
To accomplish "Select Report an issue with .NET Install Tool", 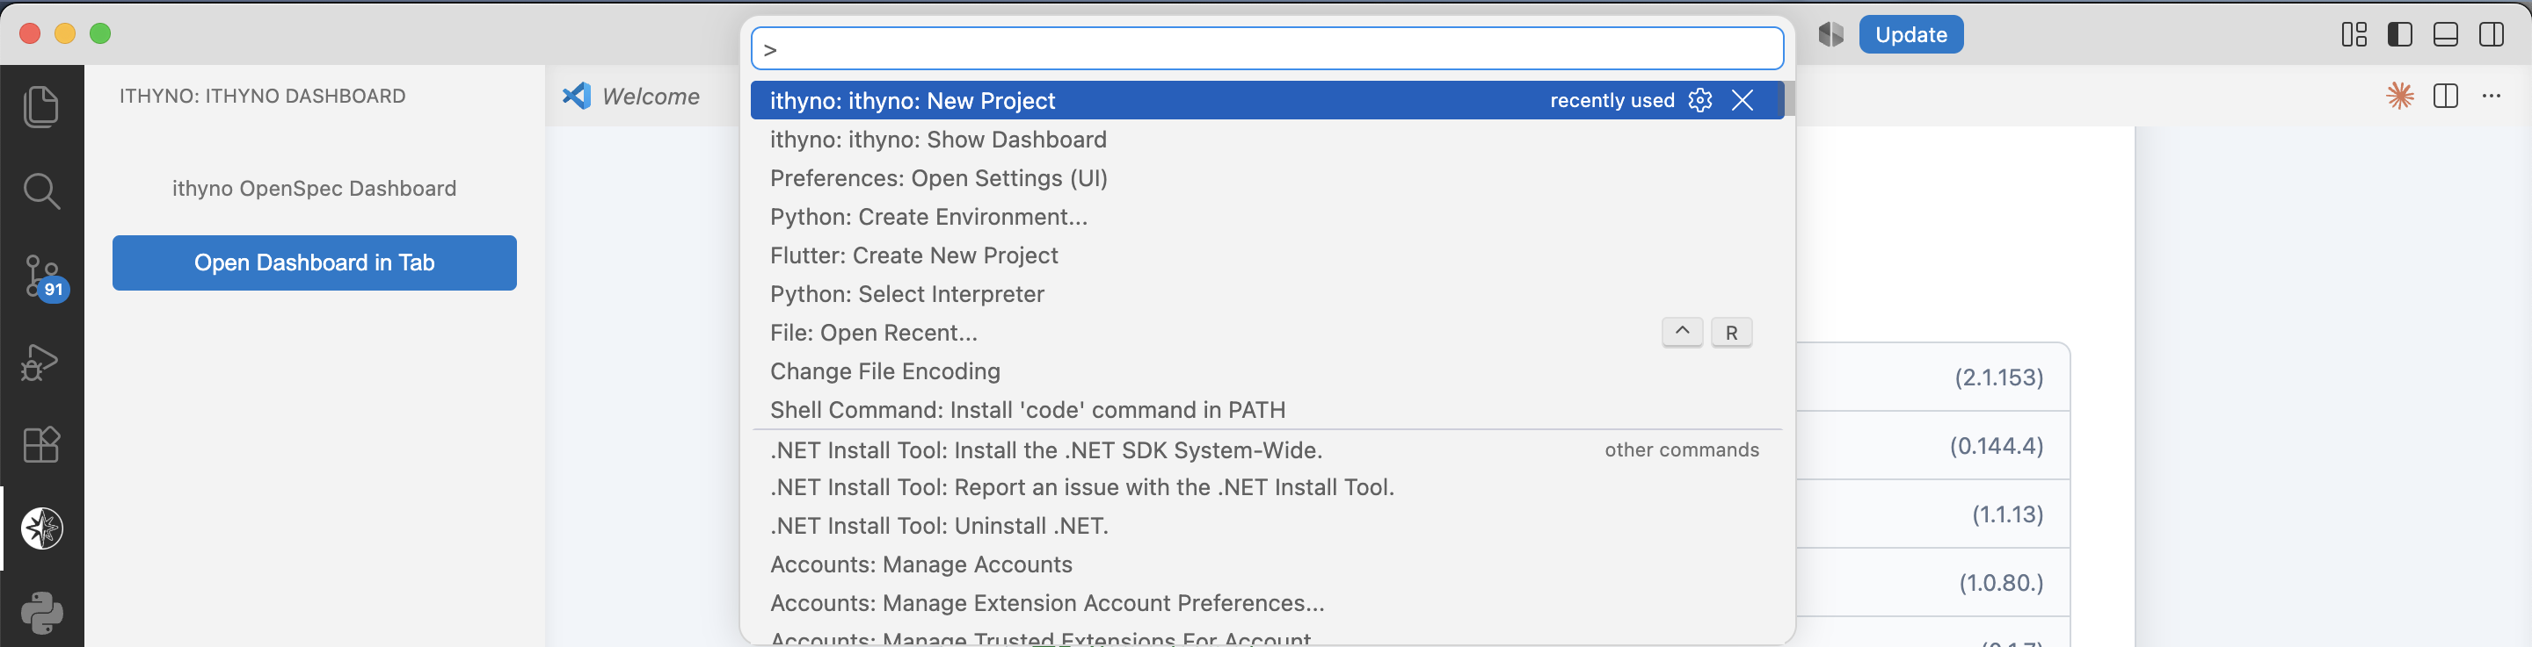I will tap(1267, 487).
